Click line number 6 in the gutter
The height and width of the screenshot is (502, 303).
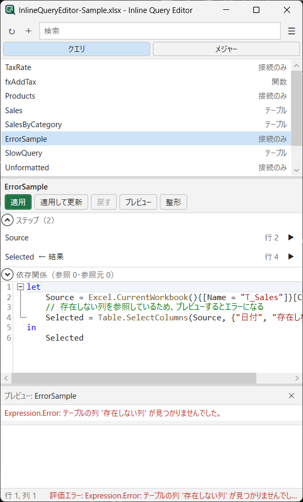(9, 338)
